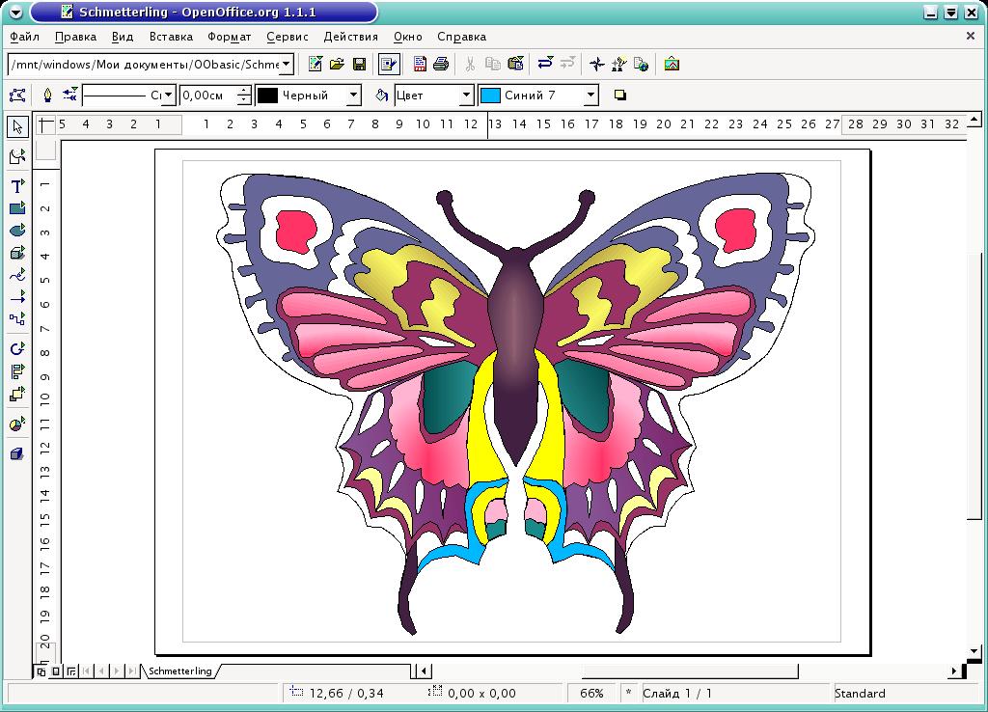
Task: Expand the fill color dropdown Синий 7
Action: click(591, 96)
